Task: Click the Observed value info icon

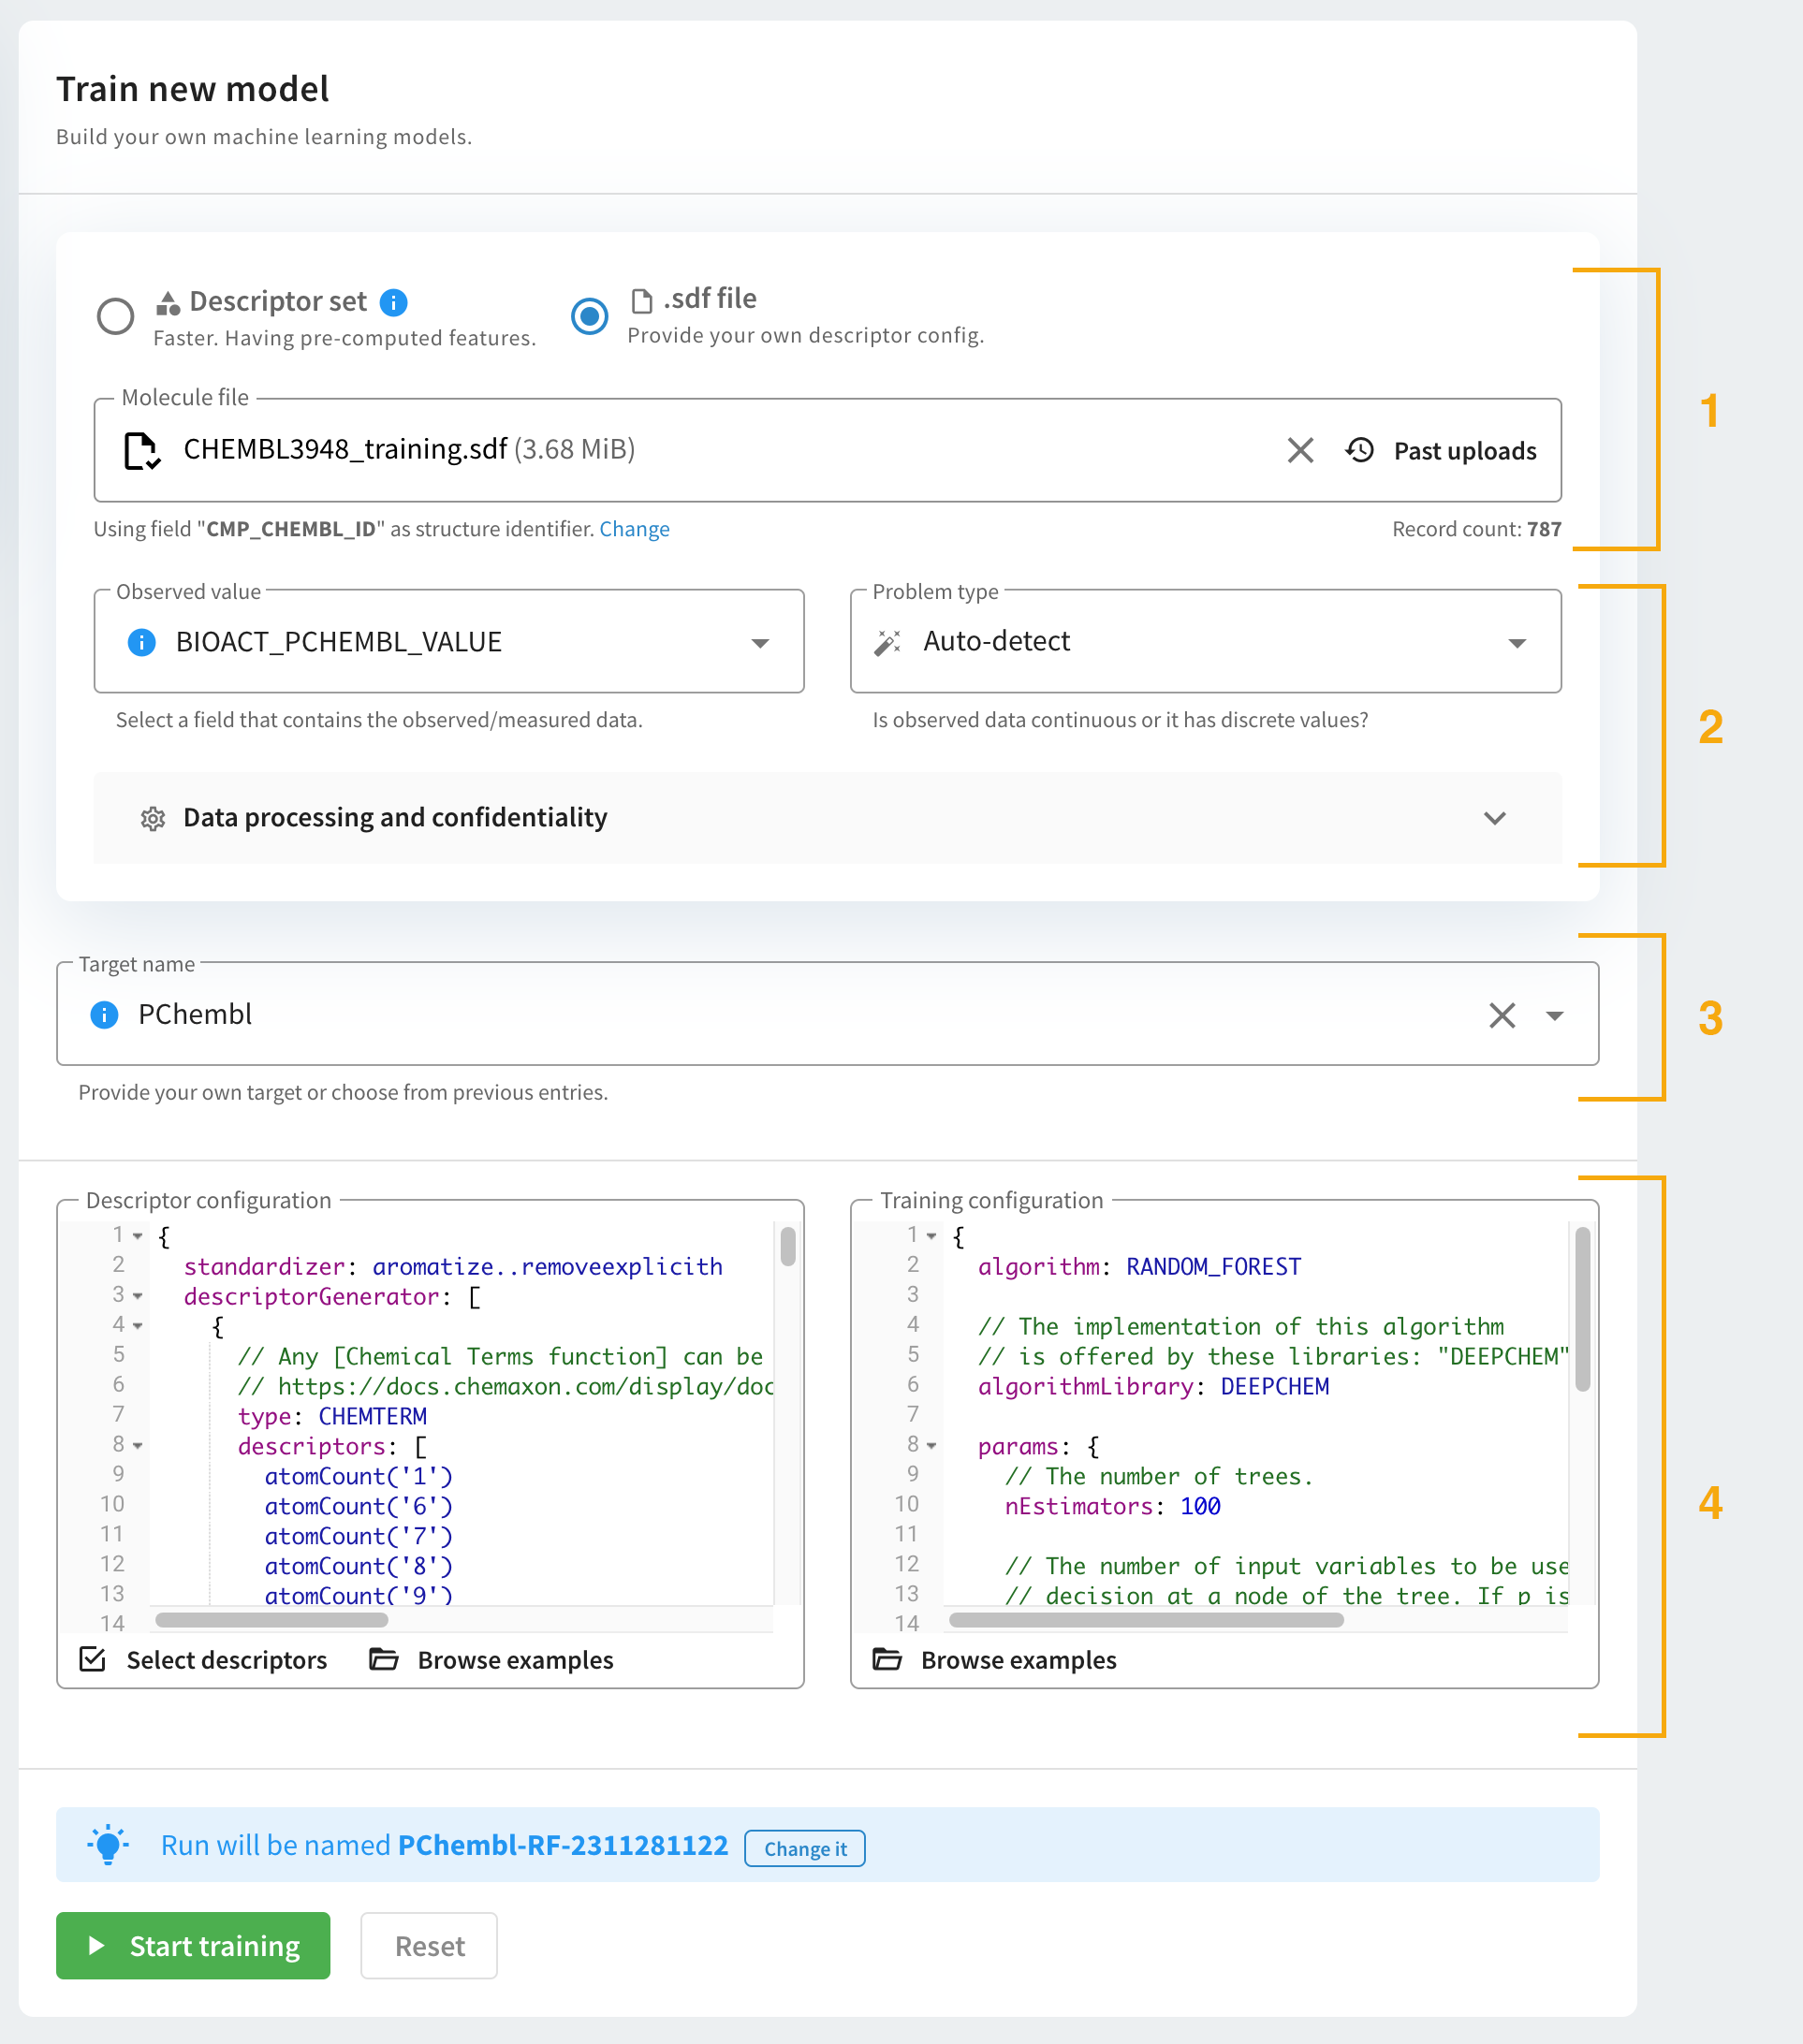Action: [142, 642]
